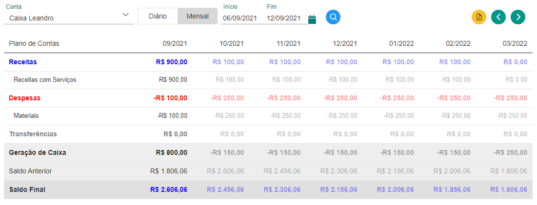Click Geração de Caixa -R$ 250,00 value
This screenshot has width=537, height=205.
(510, 152)
